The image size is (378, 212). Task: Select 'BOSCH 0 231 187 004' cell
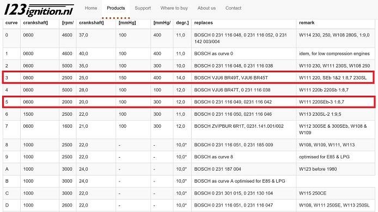[217, 169]
